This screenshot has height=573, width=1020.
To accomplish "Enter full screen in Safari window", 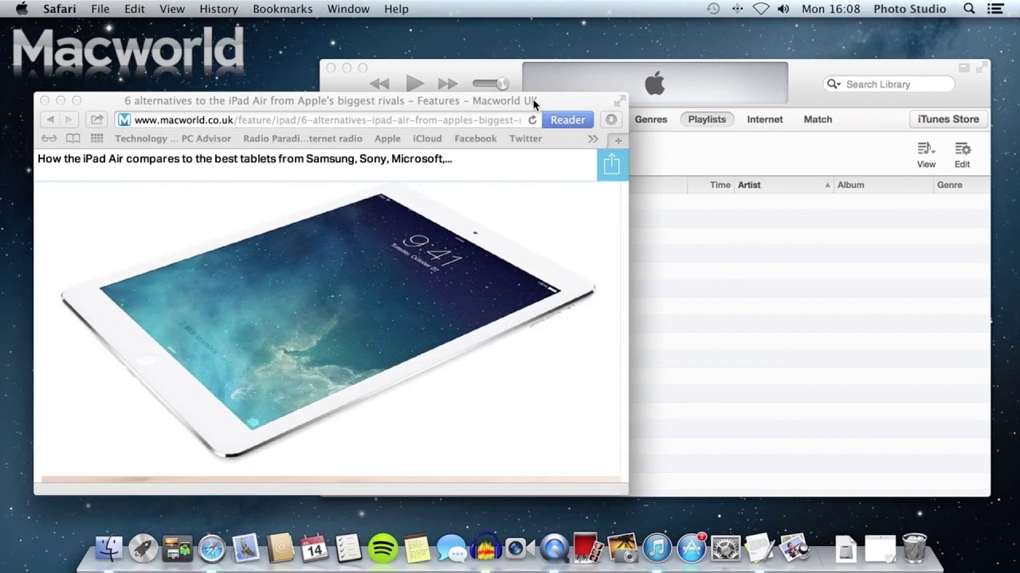I will point(618,101).
